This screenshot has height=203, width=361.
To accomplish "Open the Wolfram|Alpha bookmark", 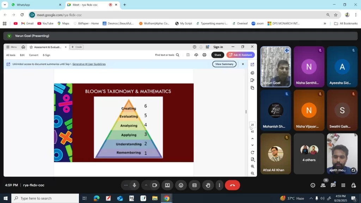I will tap(154, 24).
